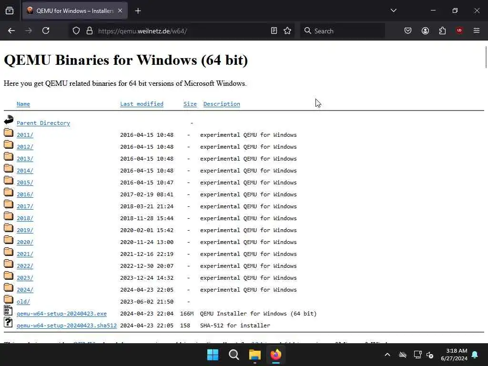Viewport: 488px width, 366px height.
Task: Close the QEMU for Windows tab
Action: [120, 10]
